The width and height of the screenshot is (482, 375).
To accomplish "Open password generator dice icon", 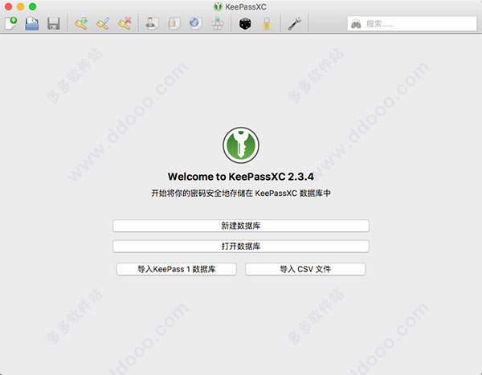I will click(x=245, y=23).
